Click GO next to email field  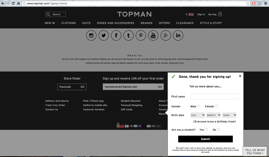[x=160, y=87]
